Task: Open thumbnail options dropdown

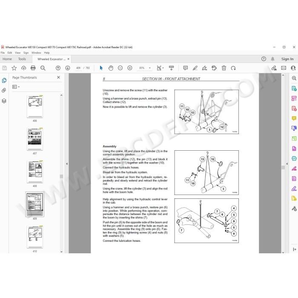Action: [x=16, y=87]
